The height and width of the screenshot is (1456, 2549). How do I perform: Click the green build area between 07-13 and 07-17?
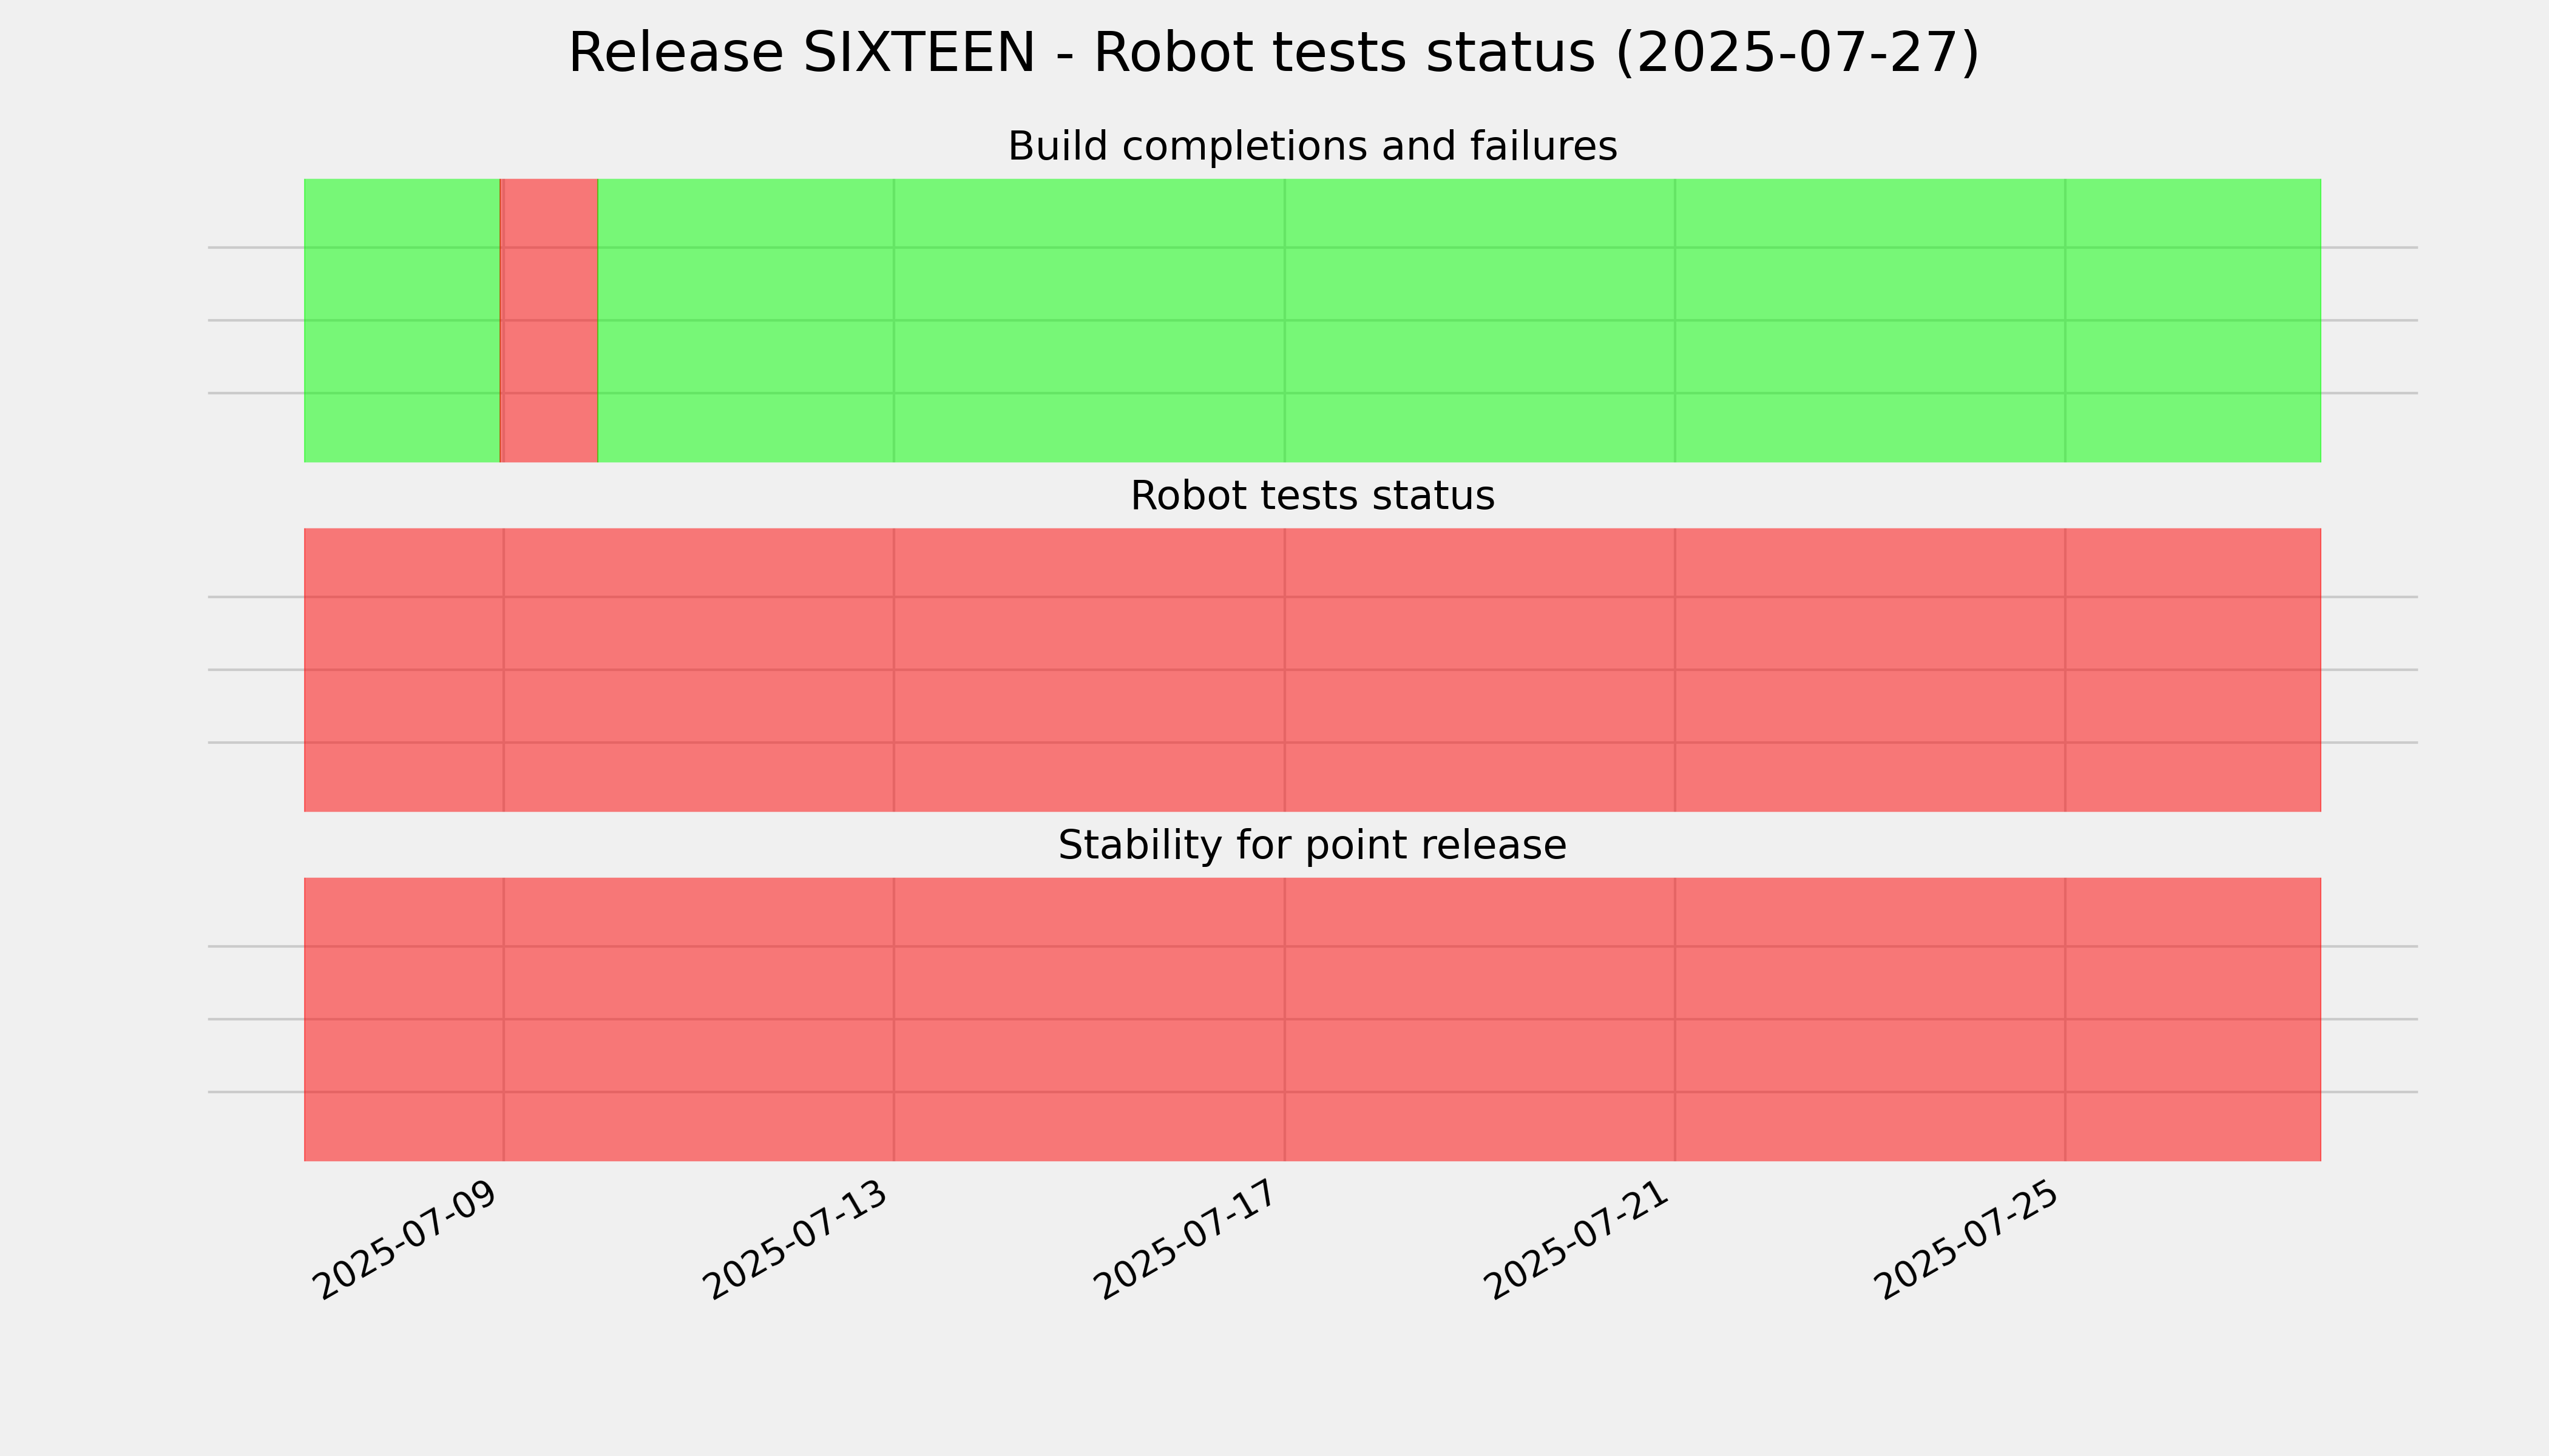click(1089, 321)
